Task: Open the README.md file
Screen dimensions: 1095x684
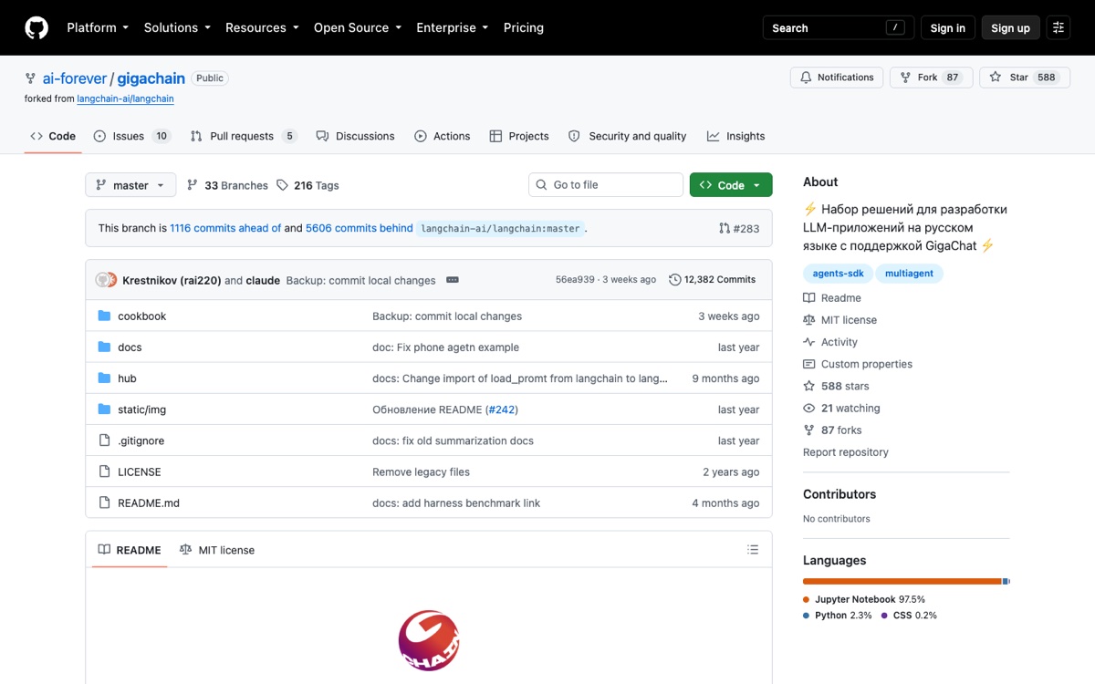Action: tap(149, 503)
